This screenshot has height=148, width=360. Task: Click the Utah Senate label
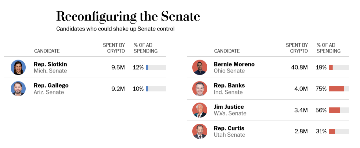[229, 135]
